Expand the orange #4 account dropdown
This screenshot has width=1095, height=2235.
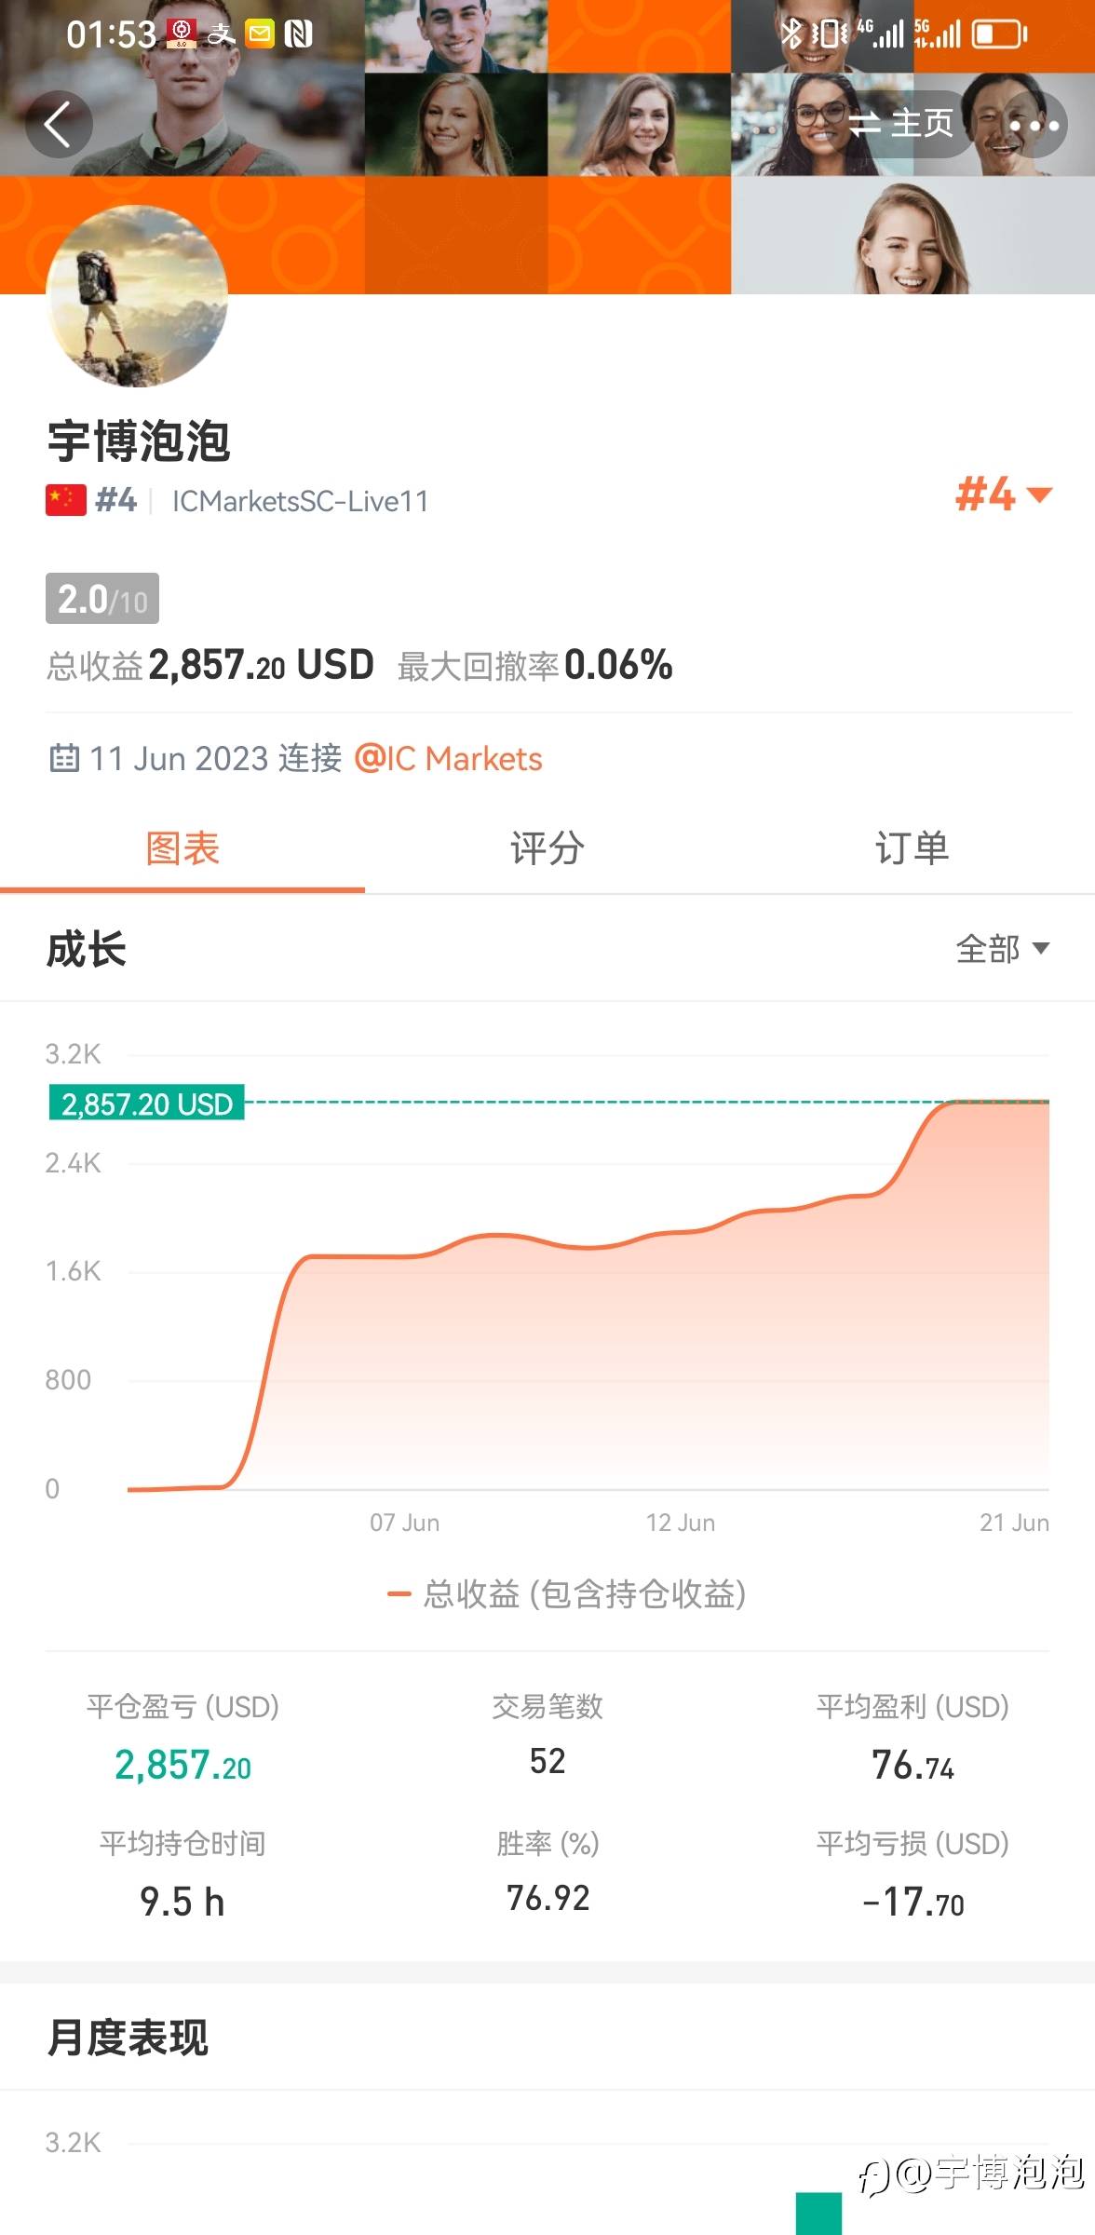click(x=1003, y=494)
